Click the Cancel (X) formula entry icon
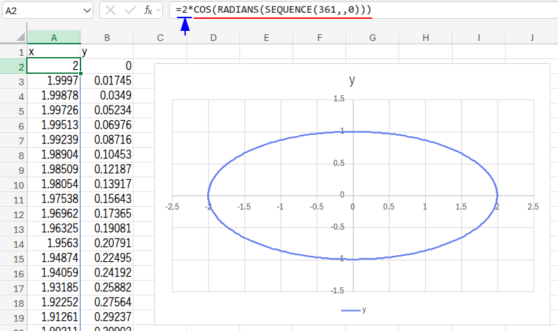 click(x=110, y=10)
